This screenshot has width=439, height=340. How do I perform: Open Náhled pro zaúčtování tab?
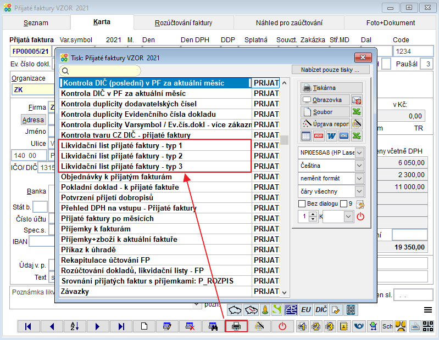(x=289, y=22)
